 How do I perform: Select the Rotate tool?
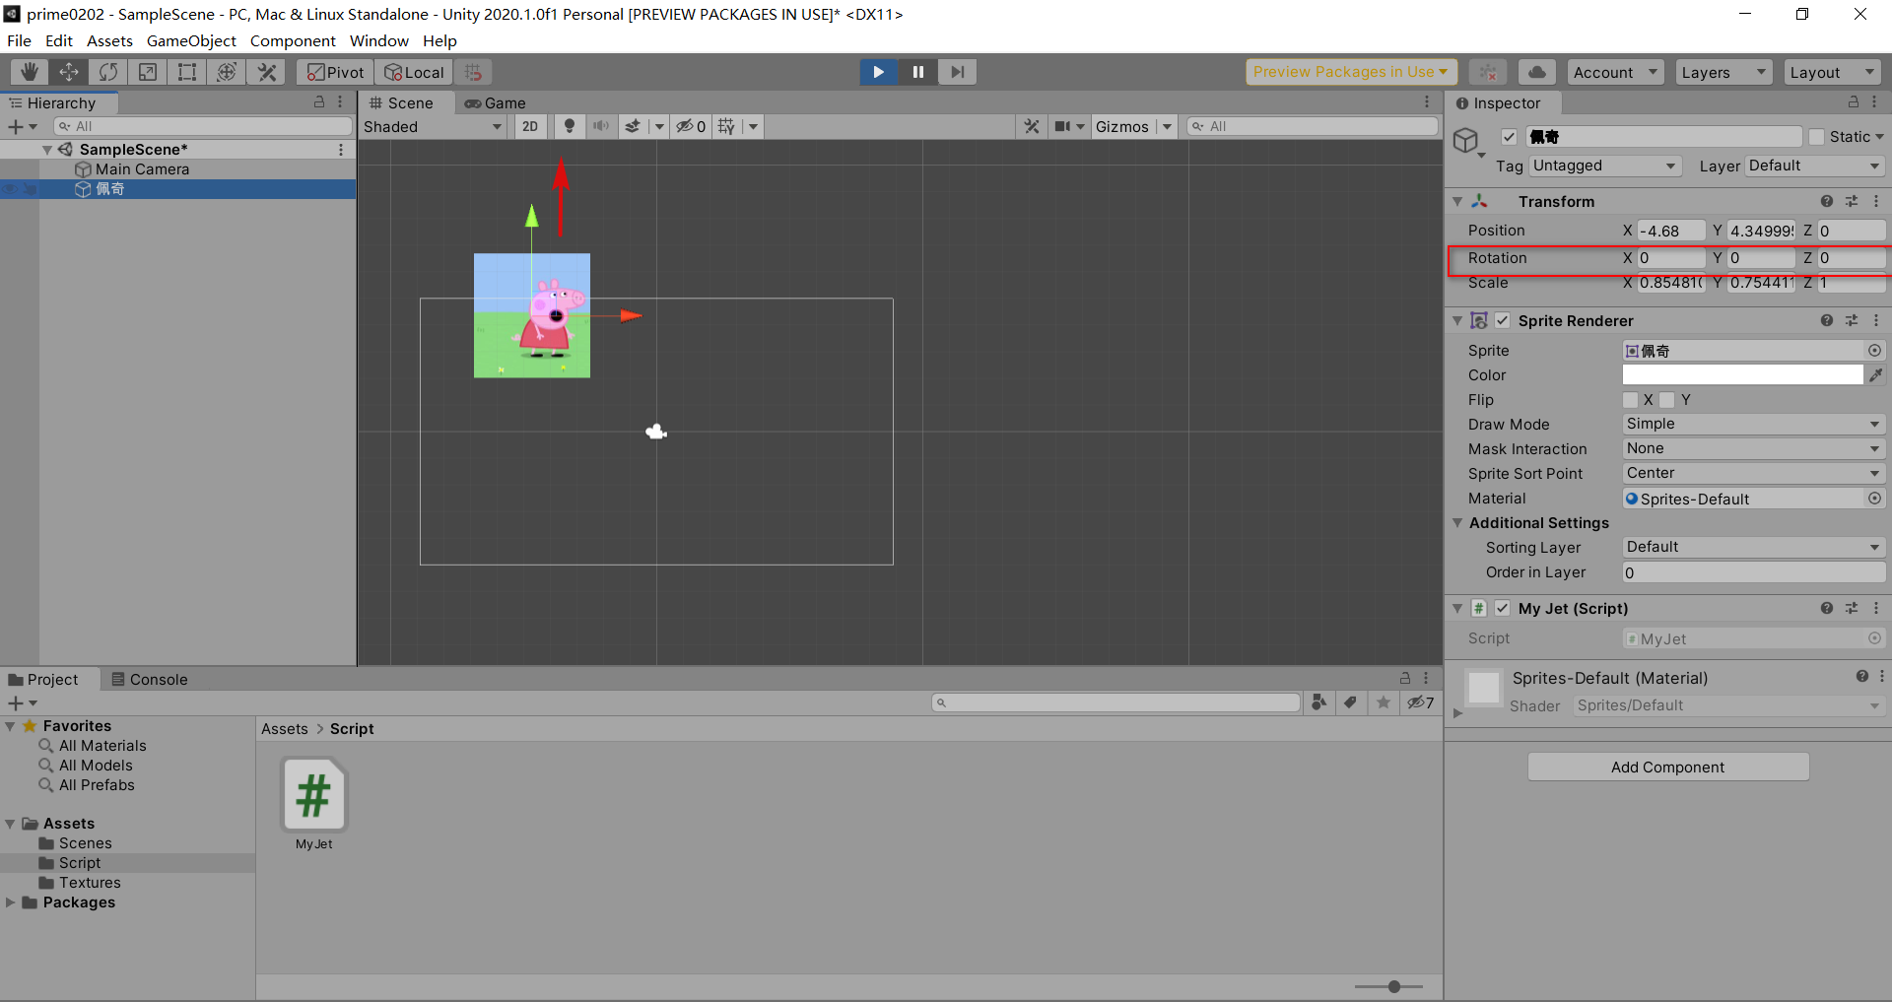pos(108,72)
